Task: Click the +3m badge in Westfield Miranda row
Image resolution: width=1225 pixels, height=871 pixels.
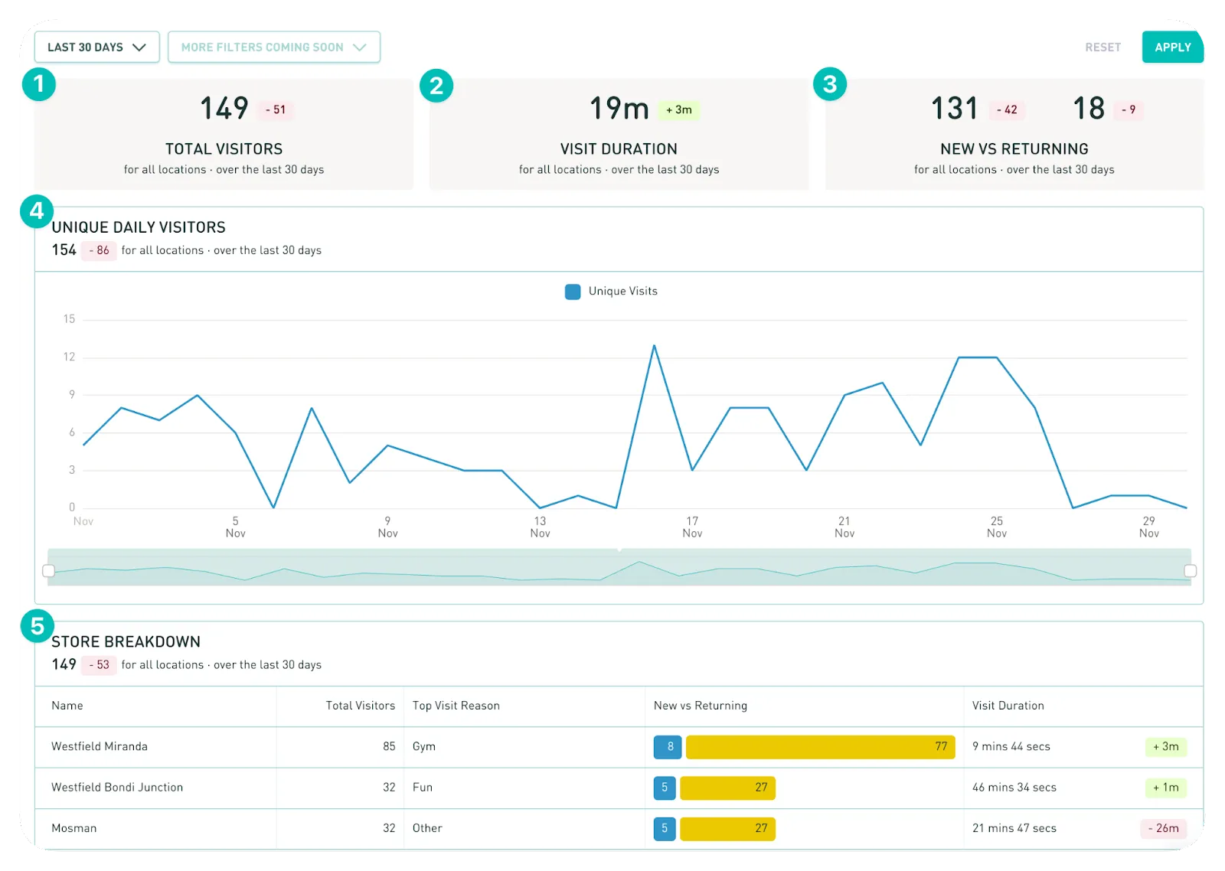Action: coord(1166,747)
